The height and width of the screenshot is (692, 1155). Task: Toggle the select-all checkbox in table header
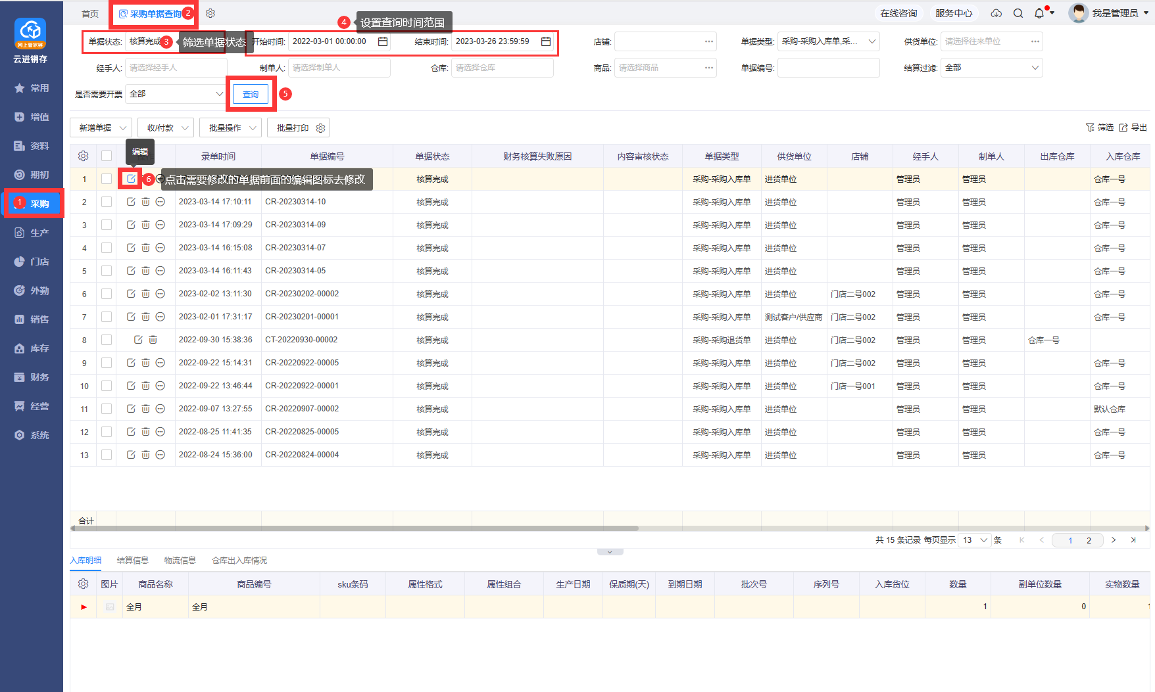(107, 156)
